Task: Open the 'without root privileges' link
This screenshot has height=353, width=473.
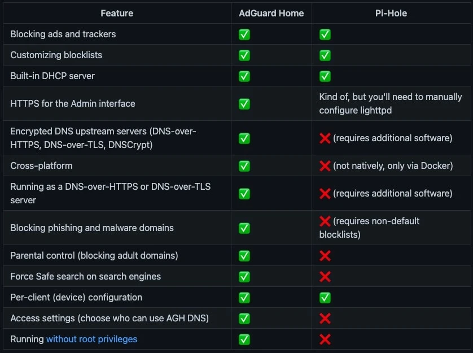Action: [91, 339]
